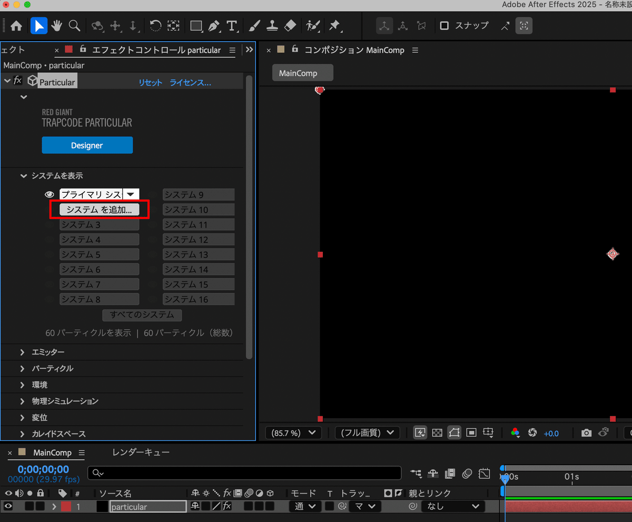
Task: Select the Puppet Pin tool
Action: click(x=334, y=25)
